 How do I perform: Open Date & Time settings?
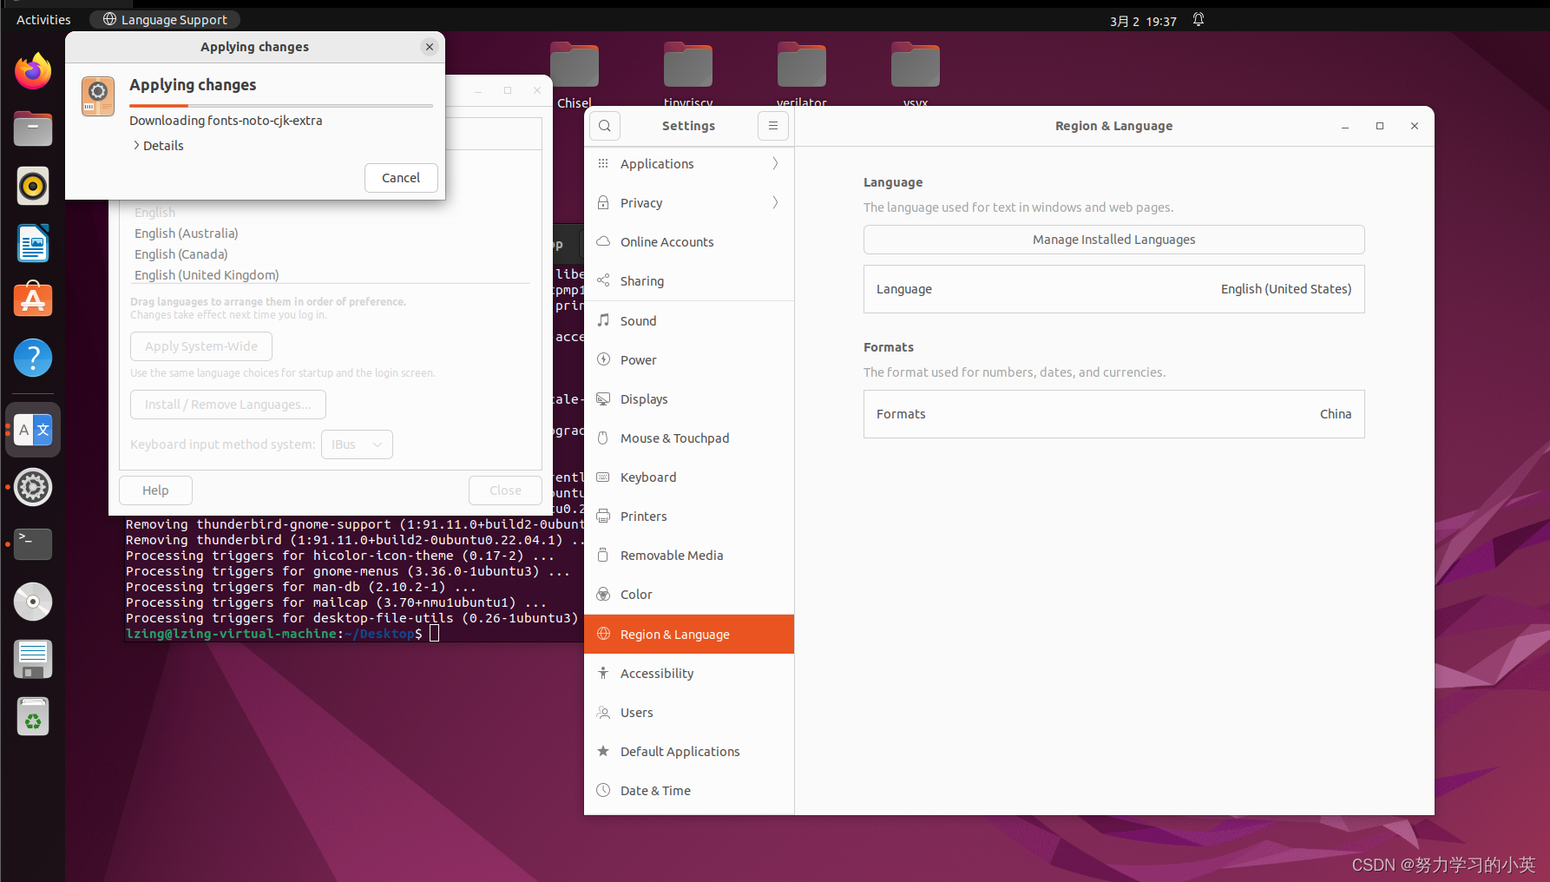coord(655,790)
